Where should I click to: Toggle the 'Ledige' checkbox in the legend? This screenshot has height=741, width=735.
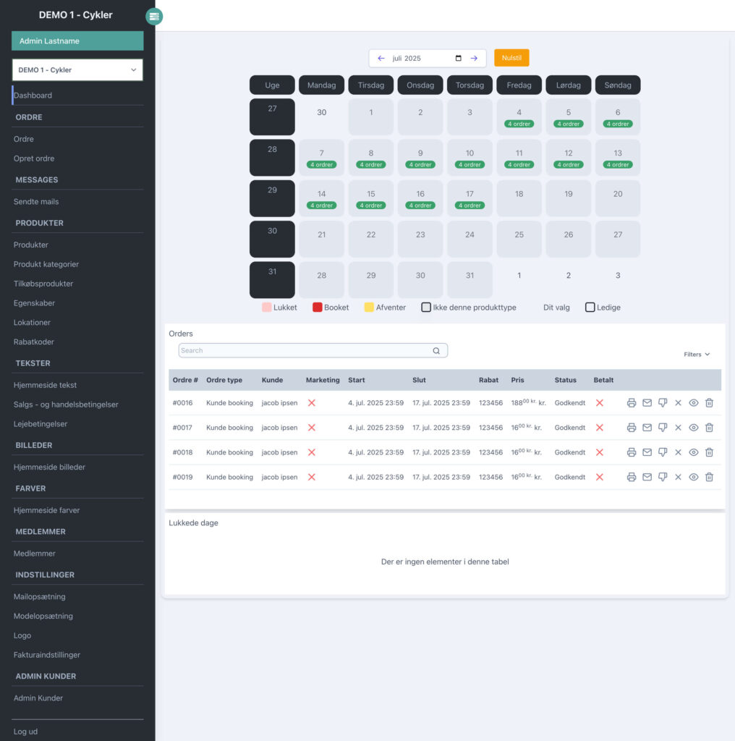pos(590,307)
